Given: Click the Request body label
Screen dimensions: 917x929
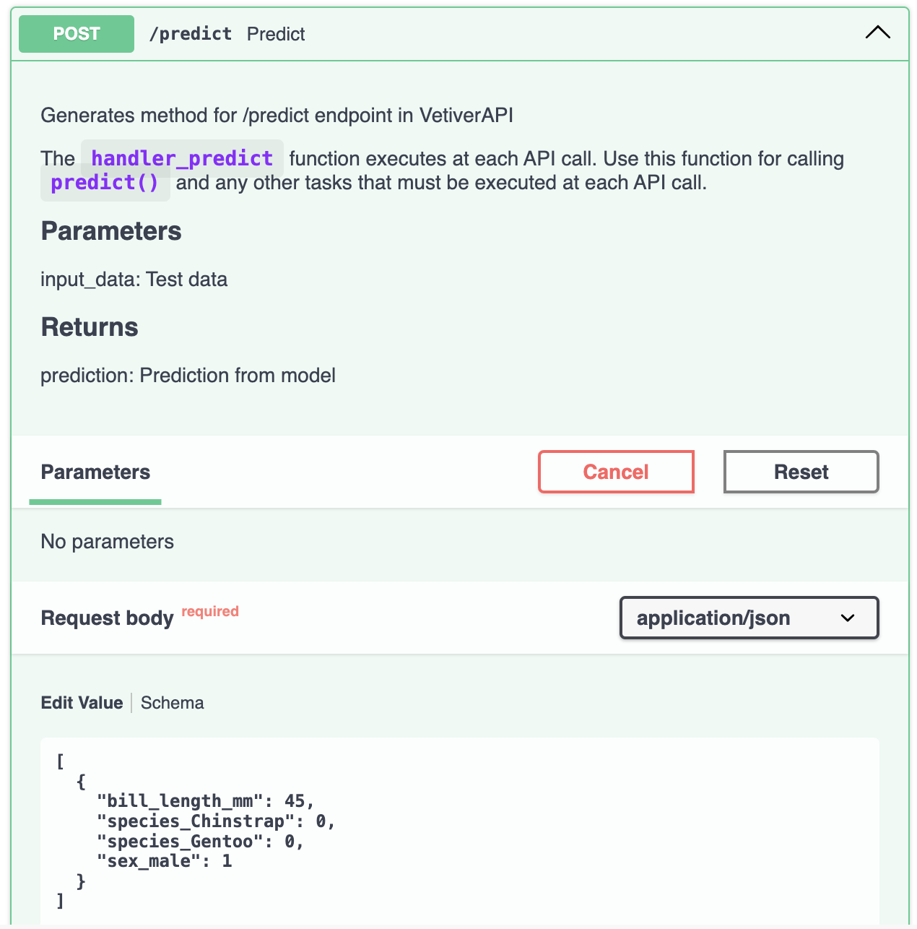Looking at the screenshot, I should coord(107,618).
